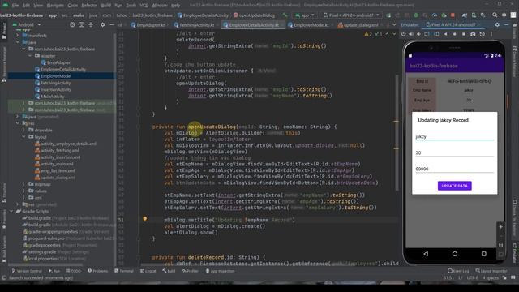Expand the mipmap folder
This screenshot has height=292, width=519.
[x=24, y=184]
